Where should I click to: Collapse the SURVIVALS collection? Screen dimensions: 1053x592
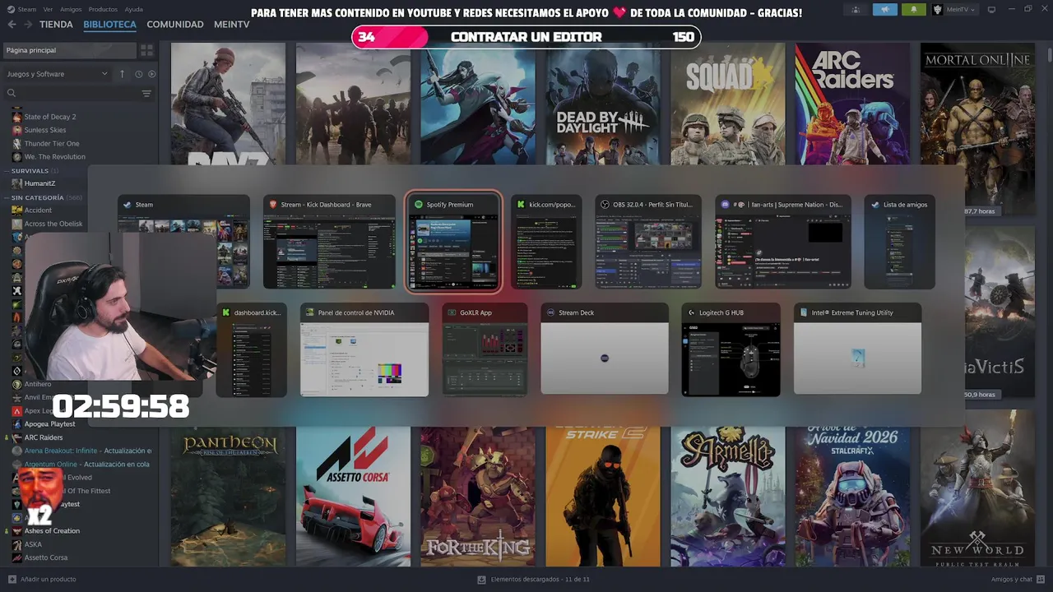(30, 170)
